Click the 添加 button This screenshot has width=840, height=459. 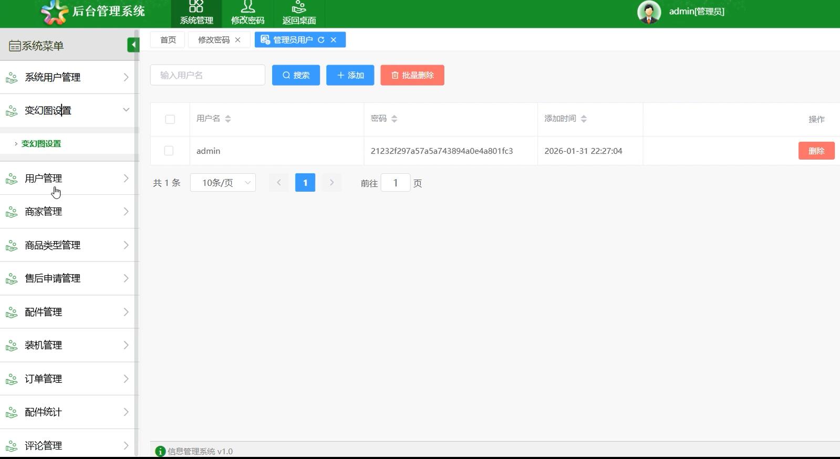pyautogui.click(x=350, y=75)
